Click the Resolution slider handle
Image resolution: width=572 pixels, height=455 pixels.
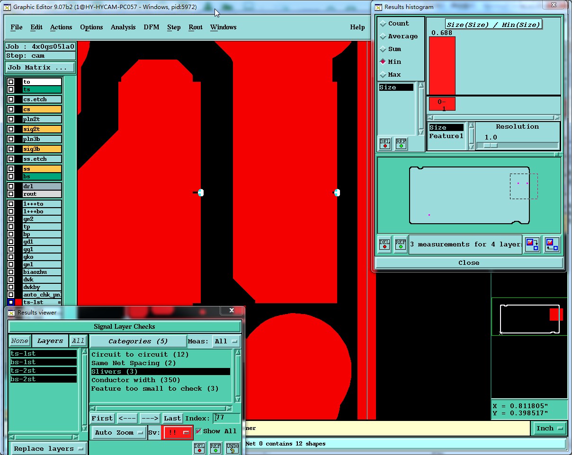click(491, 145)
